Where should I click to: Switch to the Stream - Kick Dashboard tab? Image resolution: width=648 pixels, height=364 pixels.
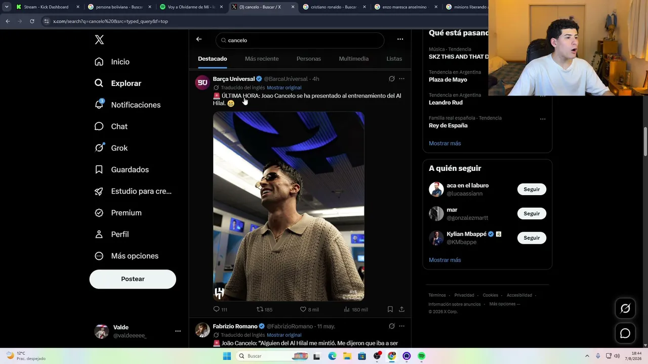pos(48,7)
